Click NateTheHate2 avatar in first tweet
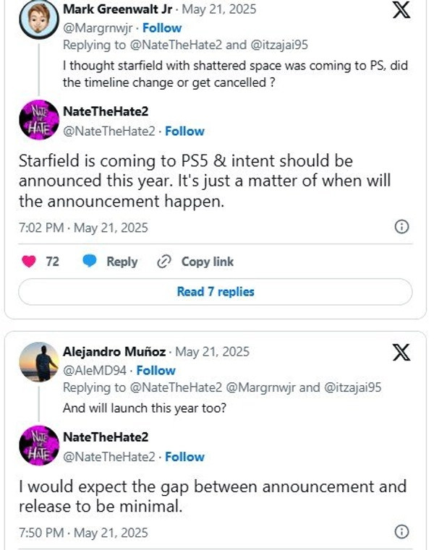434x550 pixels. click(34, 120)
